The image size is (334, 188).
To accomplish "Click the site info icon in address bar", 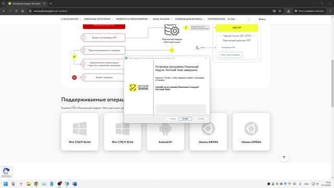I will [x=30, y=11].
